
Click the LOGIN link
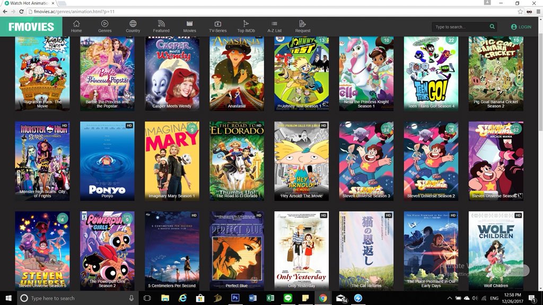click(521, 26)
